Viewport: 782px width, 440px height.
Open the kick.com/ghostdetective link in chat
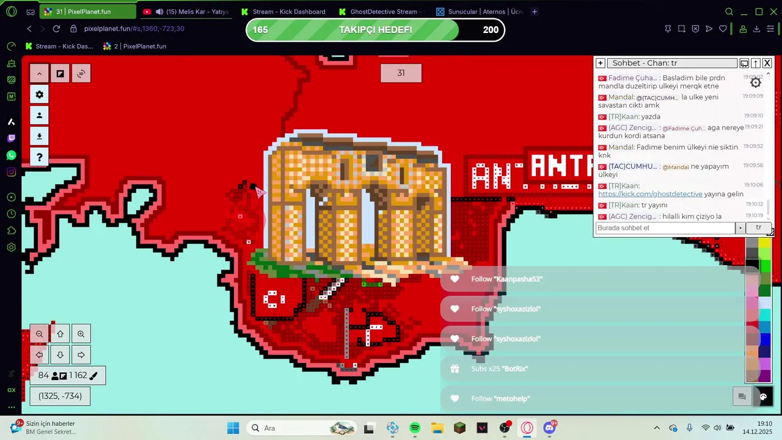click(x=650, y=194)
